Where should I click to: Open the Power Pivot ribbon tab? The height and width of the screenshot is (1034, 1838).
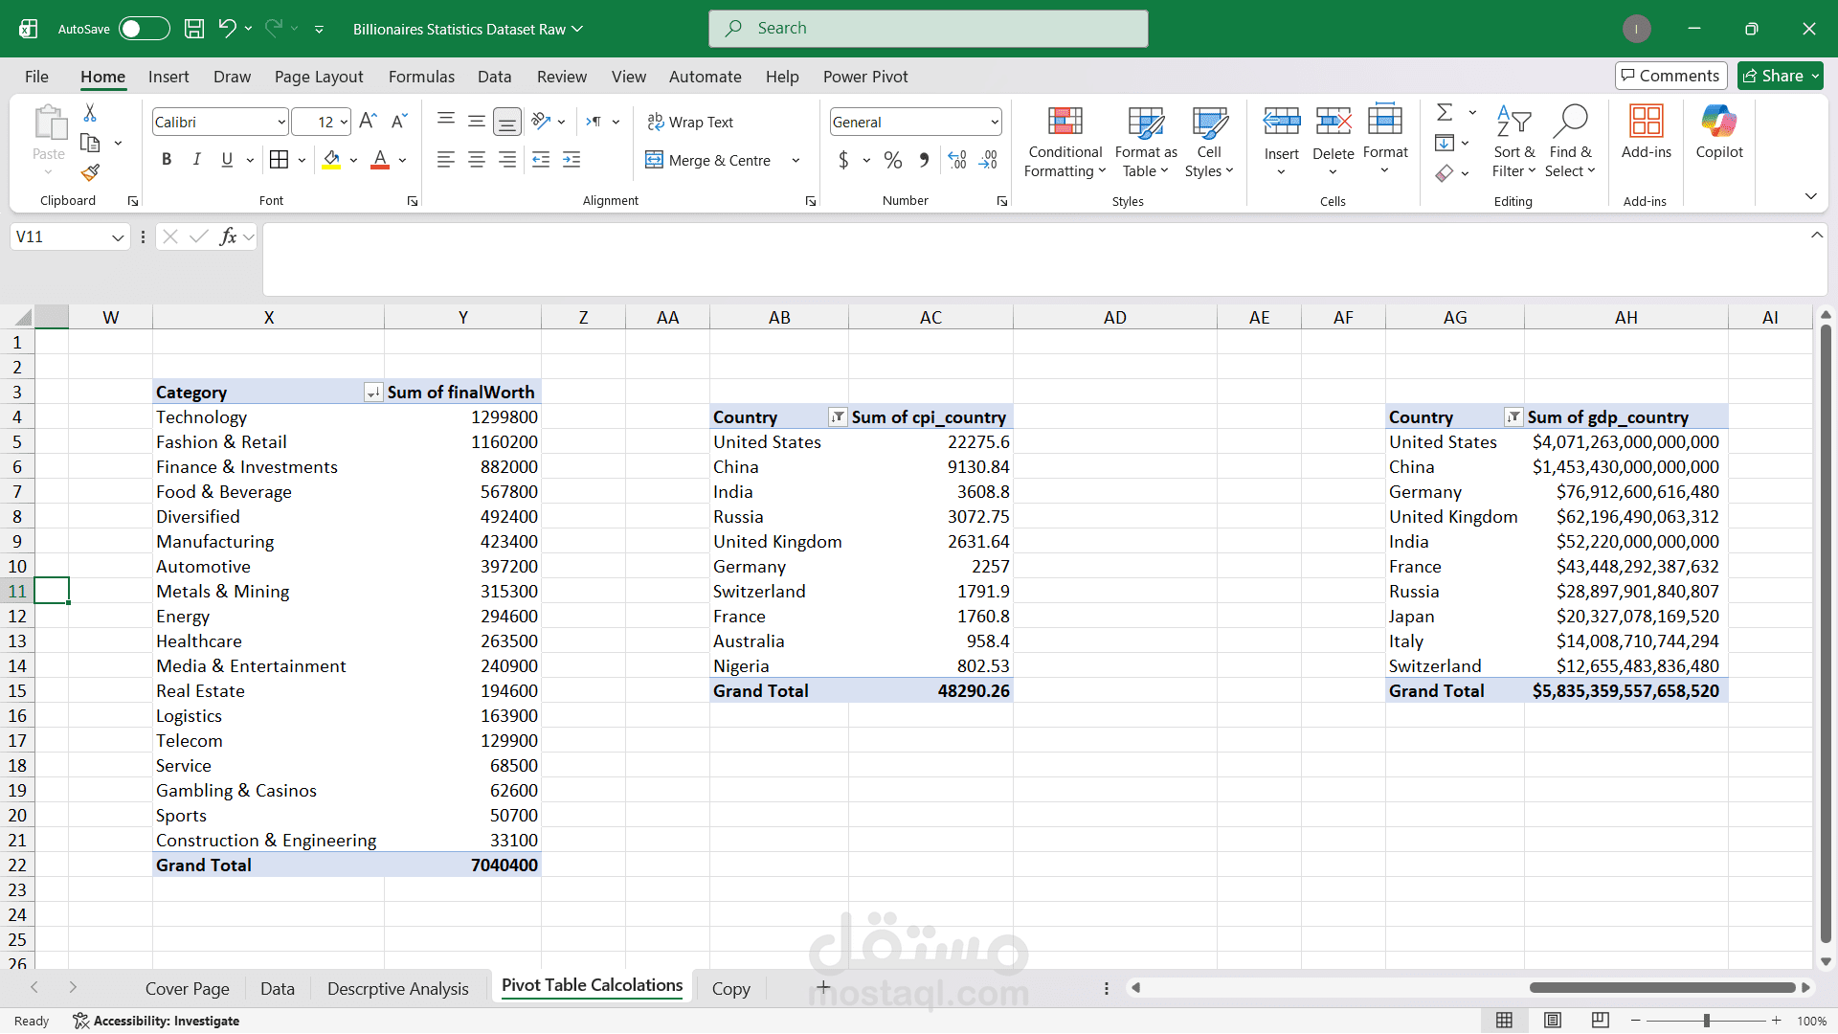864,77
